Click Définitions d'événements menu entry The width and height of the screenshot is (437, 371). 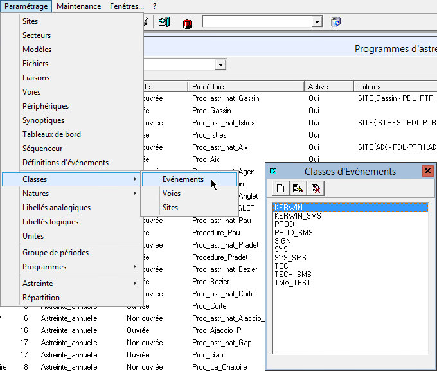click(66, 163)
